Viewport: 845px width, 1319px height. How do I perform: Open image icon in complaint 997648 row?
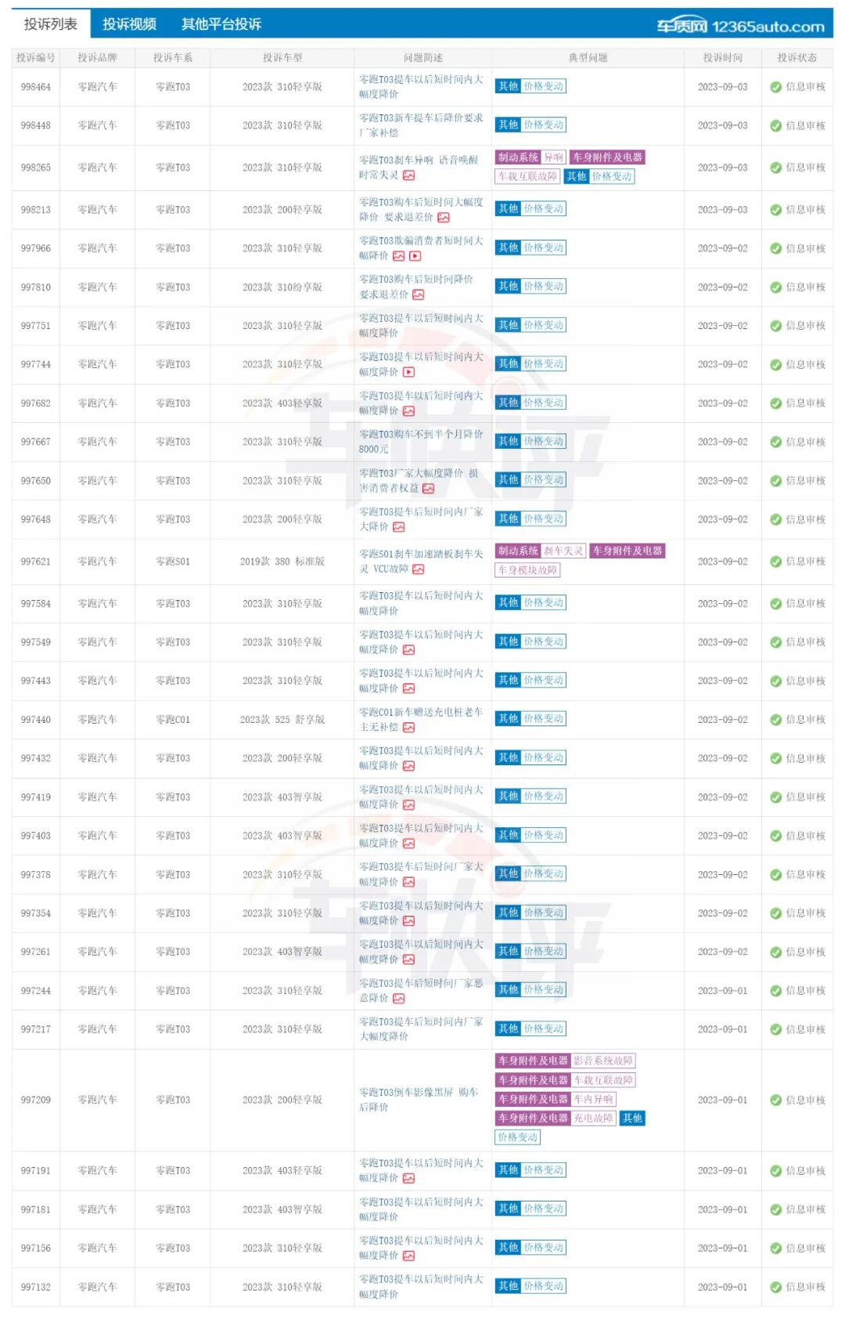398,528
